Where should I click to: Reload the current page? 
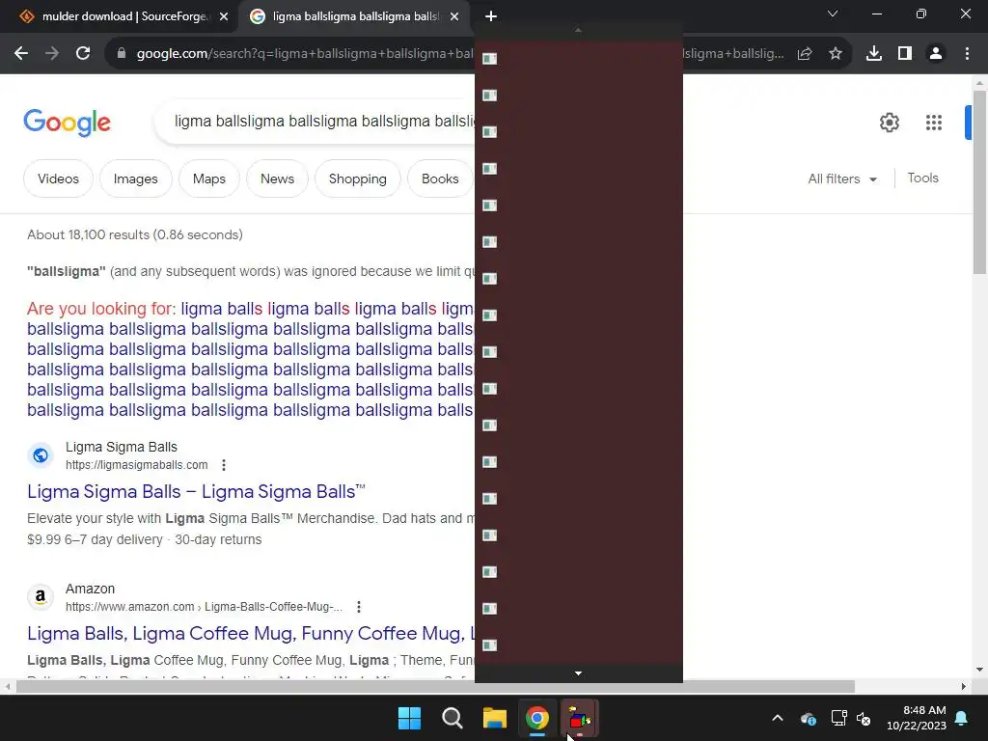pyautogui.click(x=83, y=54)
